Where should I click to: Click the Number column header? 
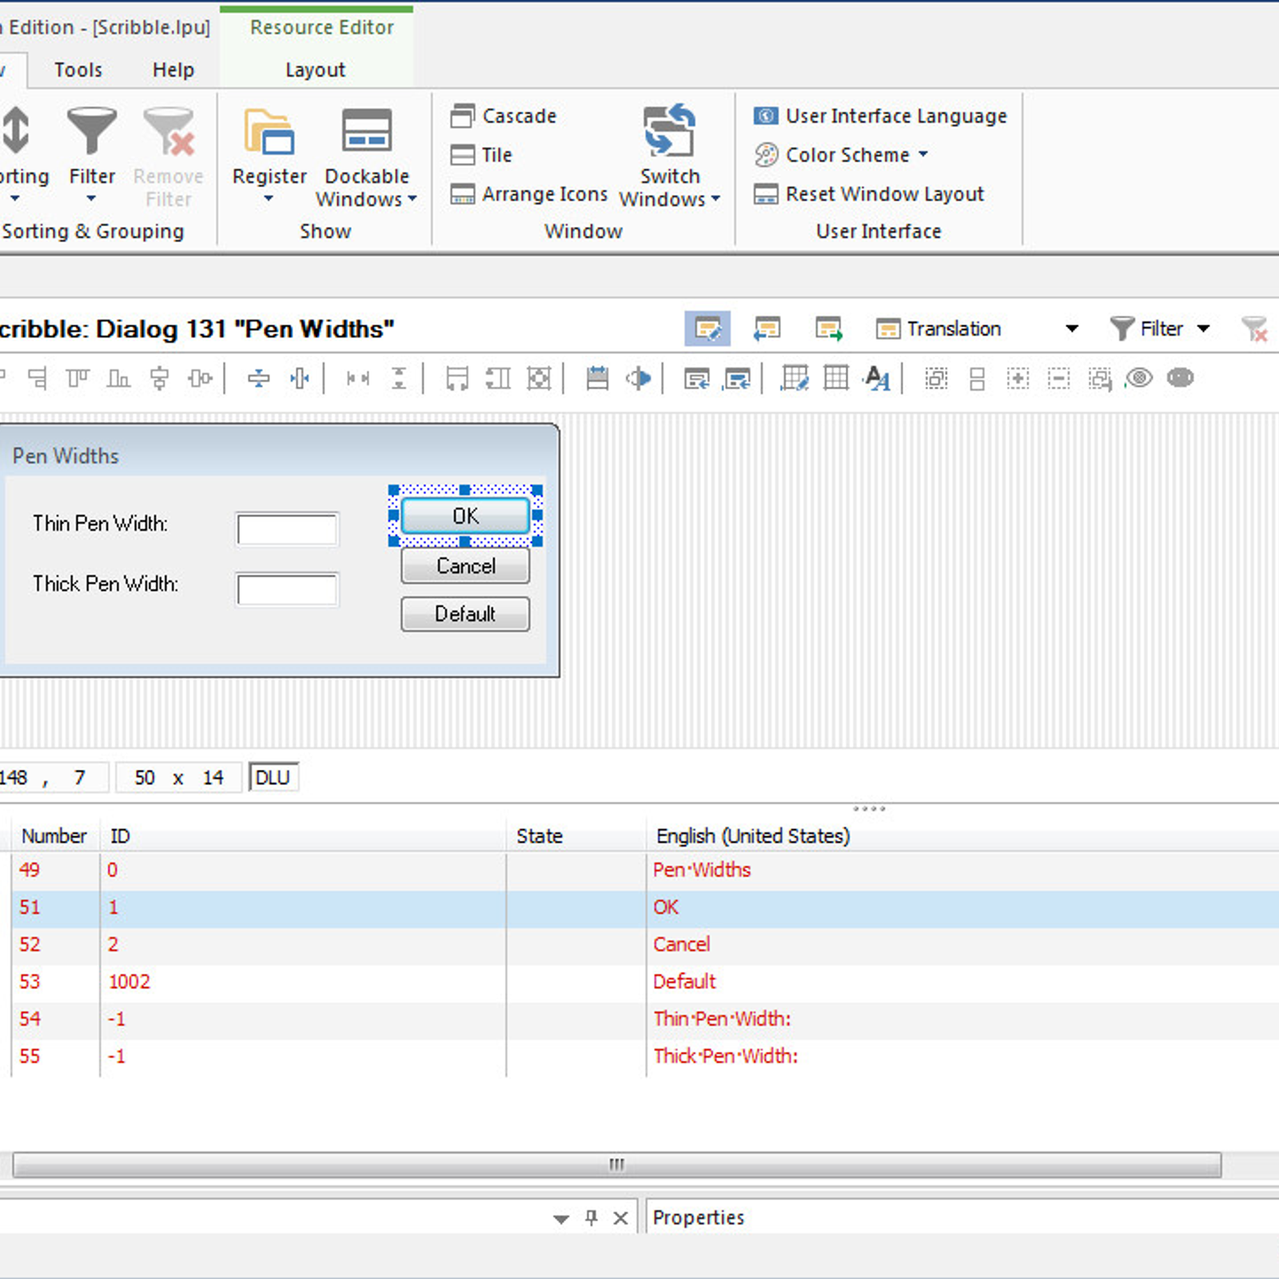click(54, 836)
